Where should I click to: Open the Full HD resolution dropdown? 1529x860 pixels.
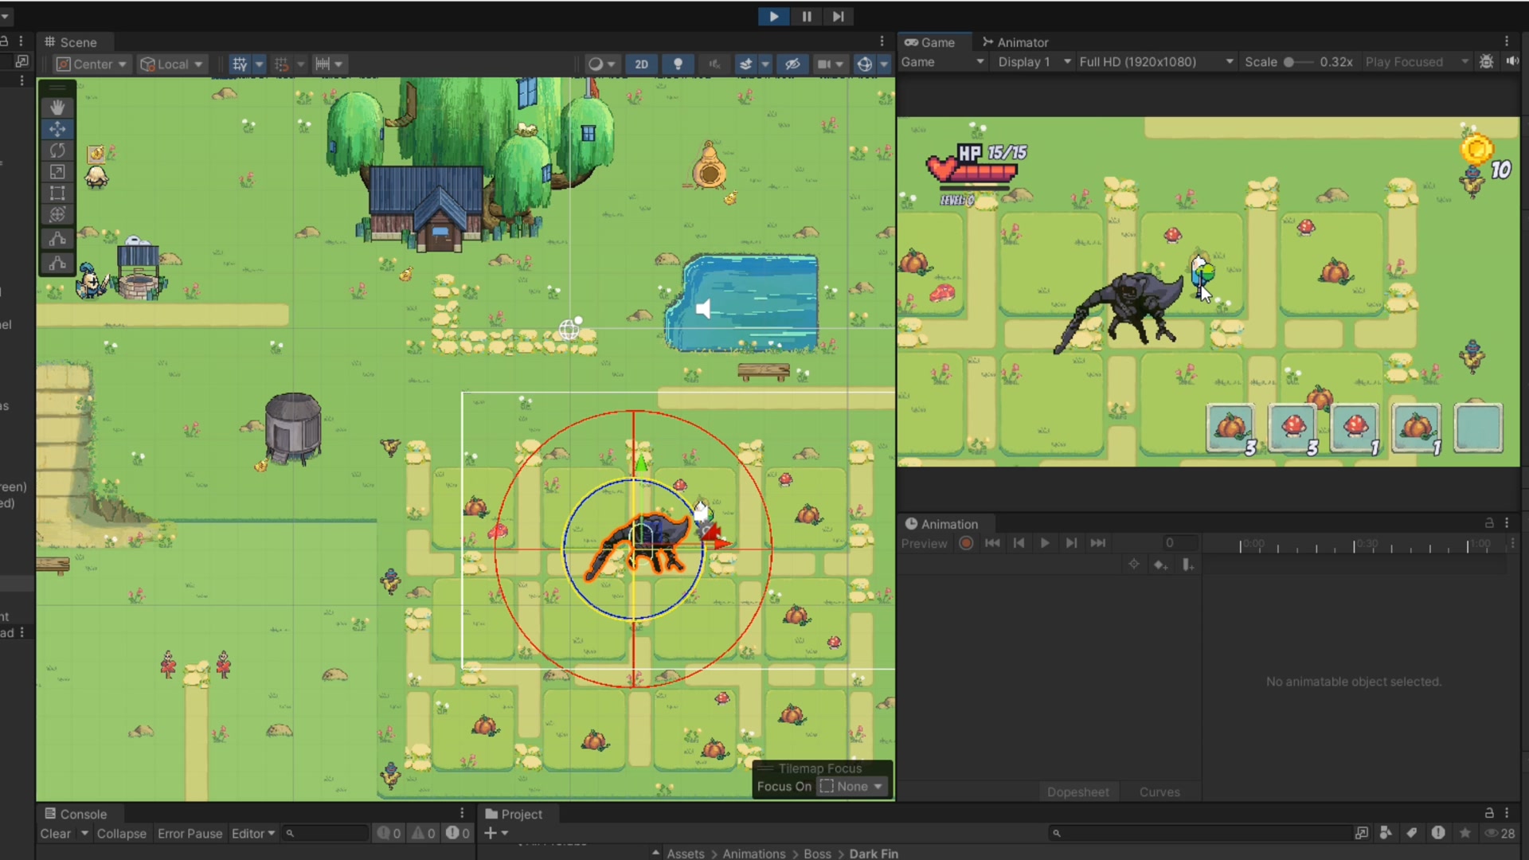1156,61
